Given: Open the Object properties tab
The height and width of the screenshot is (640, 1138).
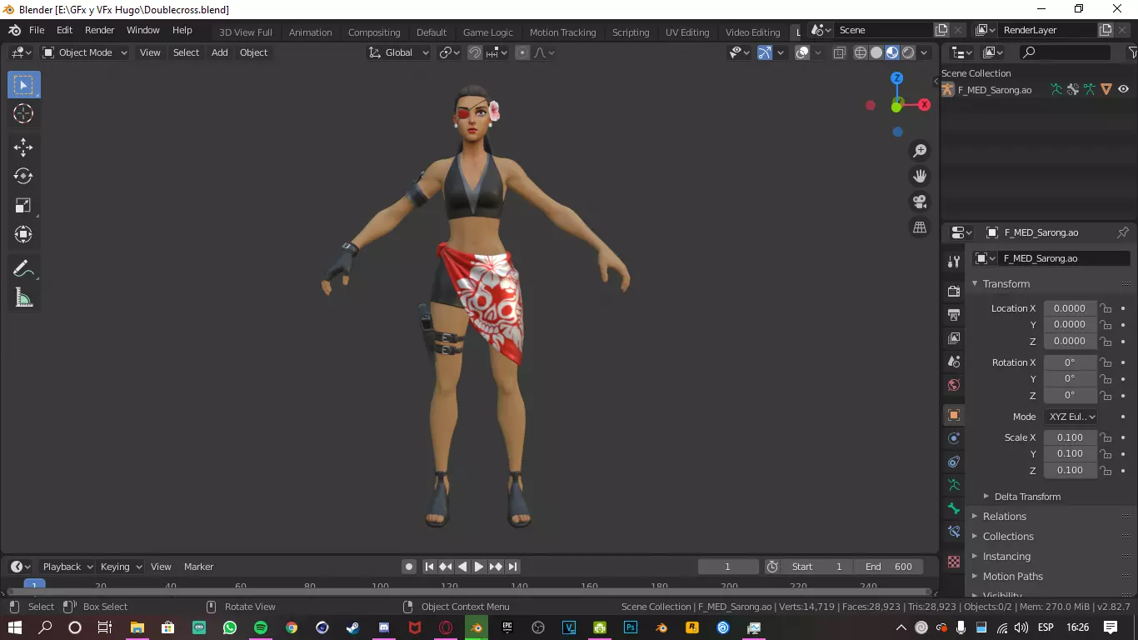Looking at the screenshot, I should 954,415.
